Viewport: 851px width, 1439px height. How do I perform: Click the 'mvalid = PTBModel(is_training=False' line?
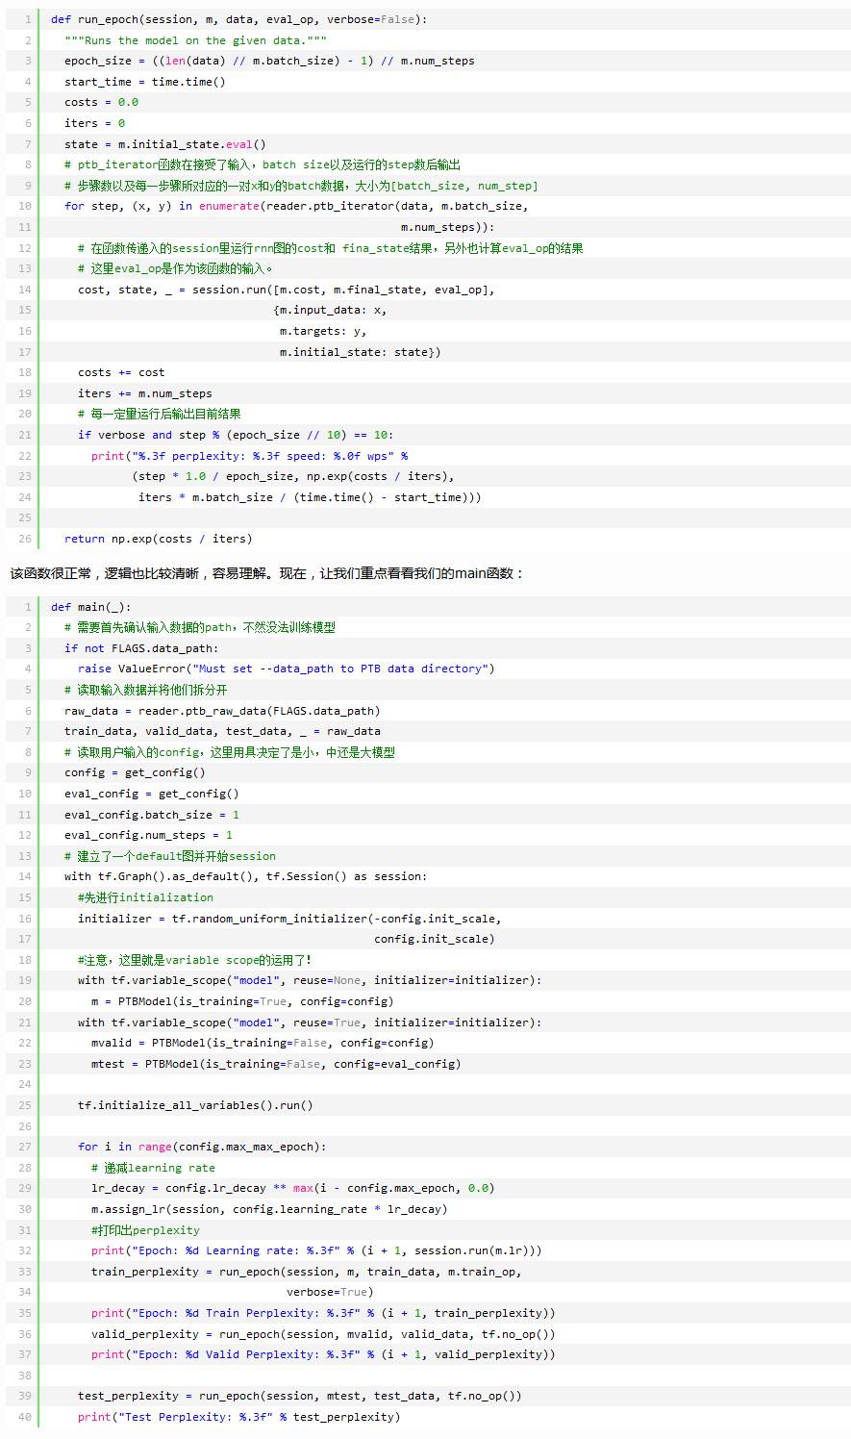[263, 1043]
